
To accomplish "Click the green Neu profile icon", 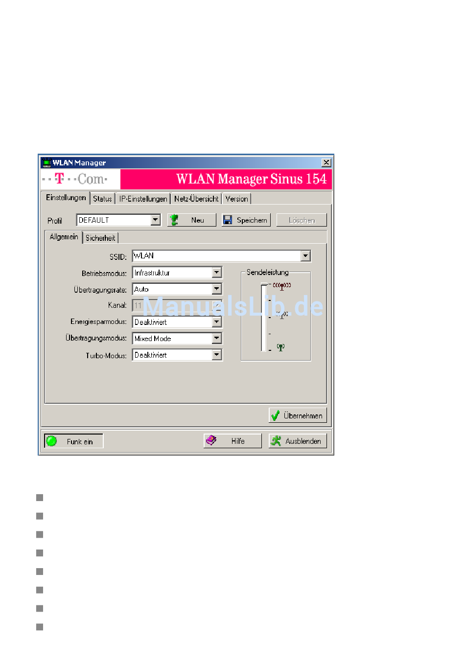I will pos(174,220).
